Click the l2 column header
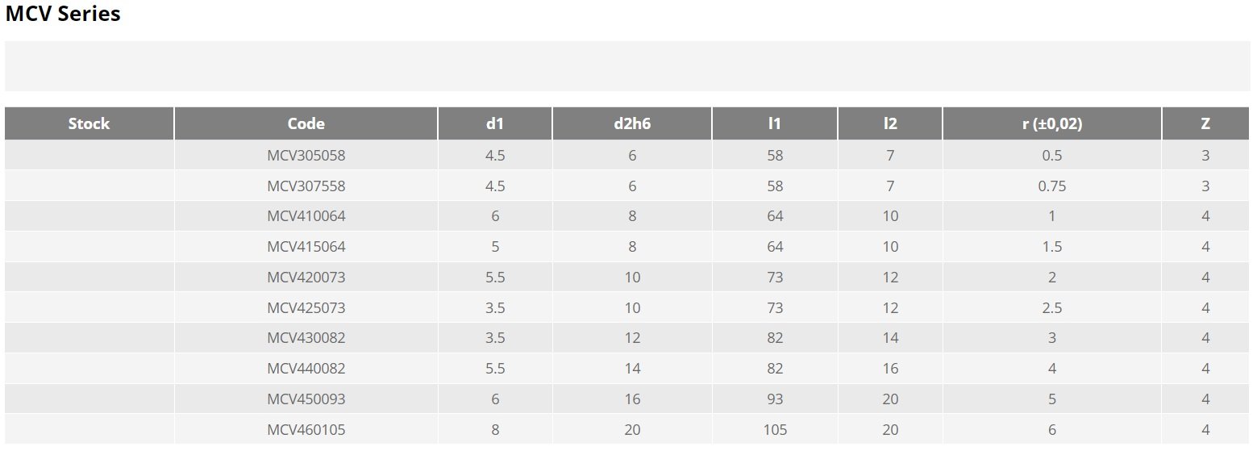 tap(889, 123)
